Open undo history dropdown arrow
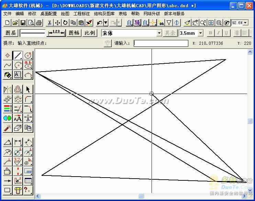255x201 pixels. (x=106, y=23)
